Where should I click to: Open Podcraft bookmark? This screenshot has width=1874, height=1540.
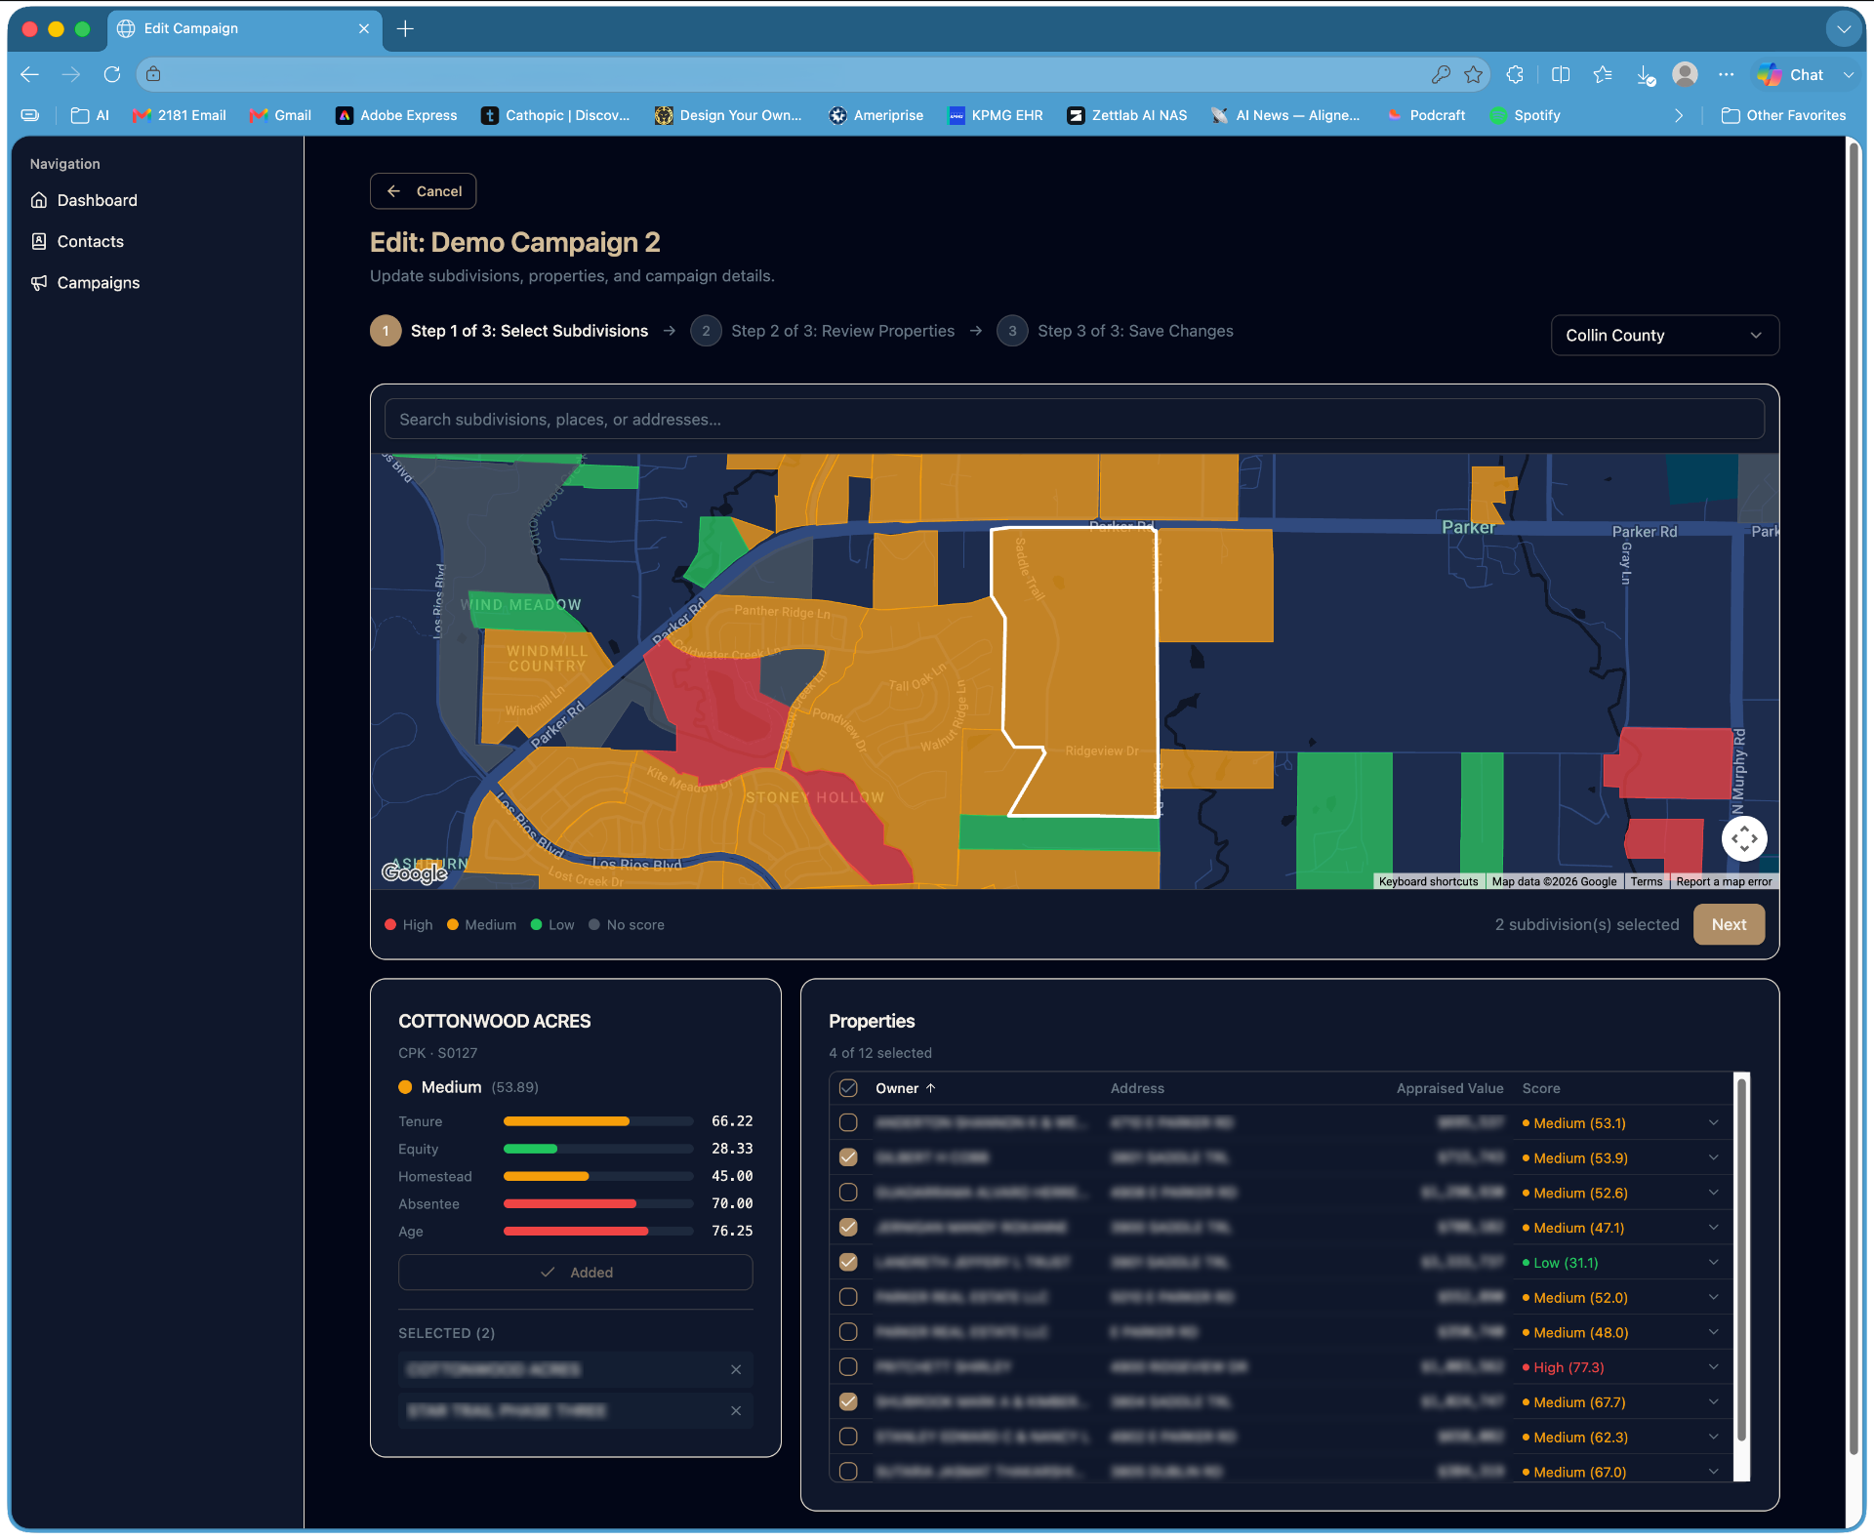click(x=1426, y=115)
